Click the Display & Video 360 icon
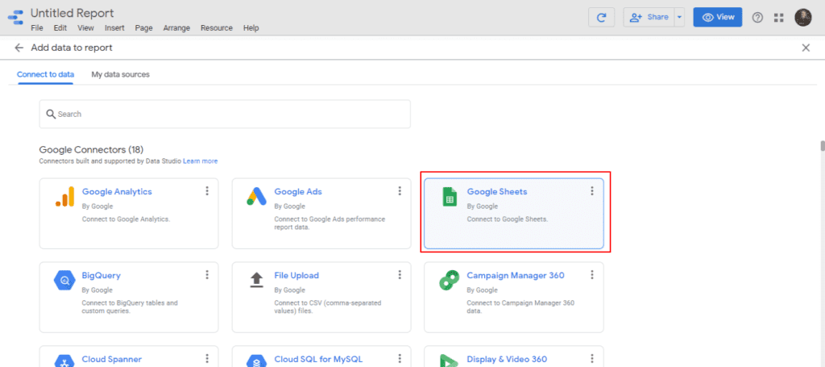This screenshot has width=825, height=367. (450, 361)
